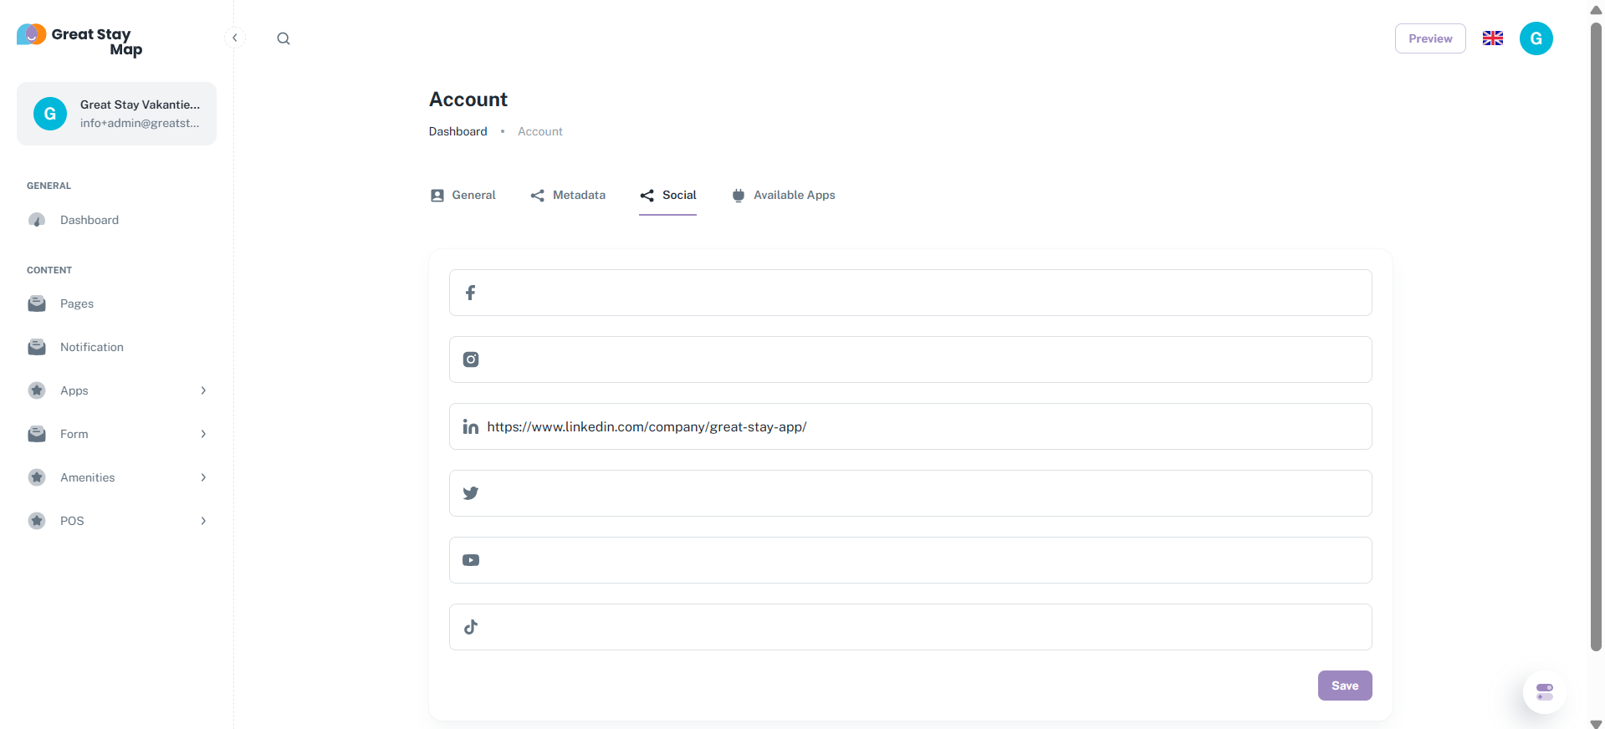Click the POS star icon in sidebar
The height and width of the screenshot is (729, 1605).
[x=37, y=521]
